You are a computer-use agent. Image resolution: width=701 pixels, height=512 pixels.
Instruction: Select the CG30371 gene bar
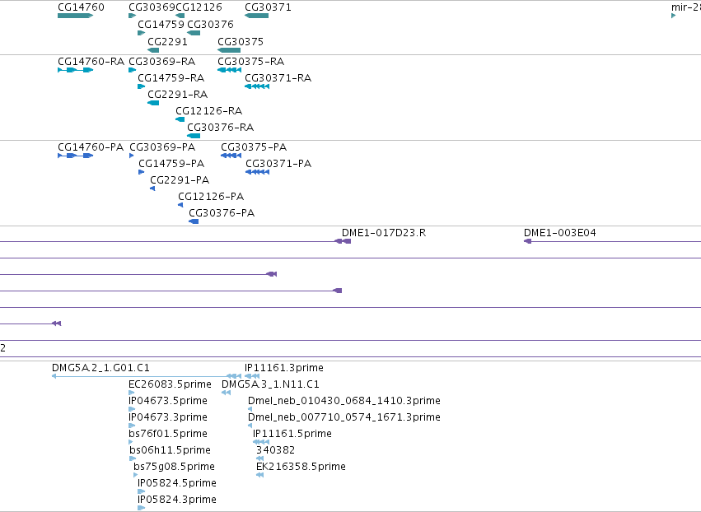[x=257, y=16]
